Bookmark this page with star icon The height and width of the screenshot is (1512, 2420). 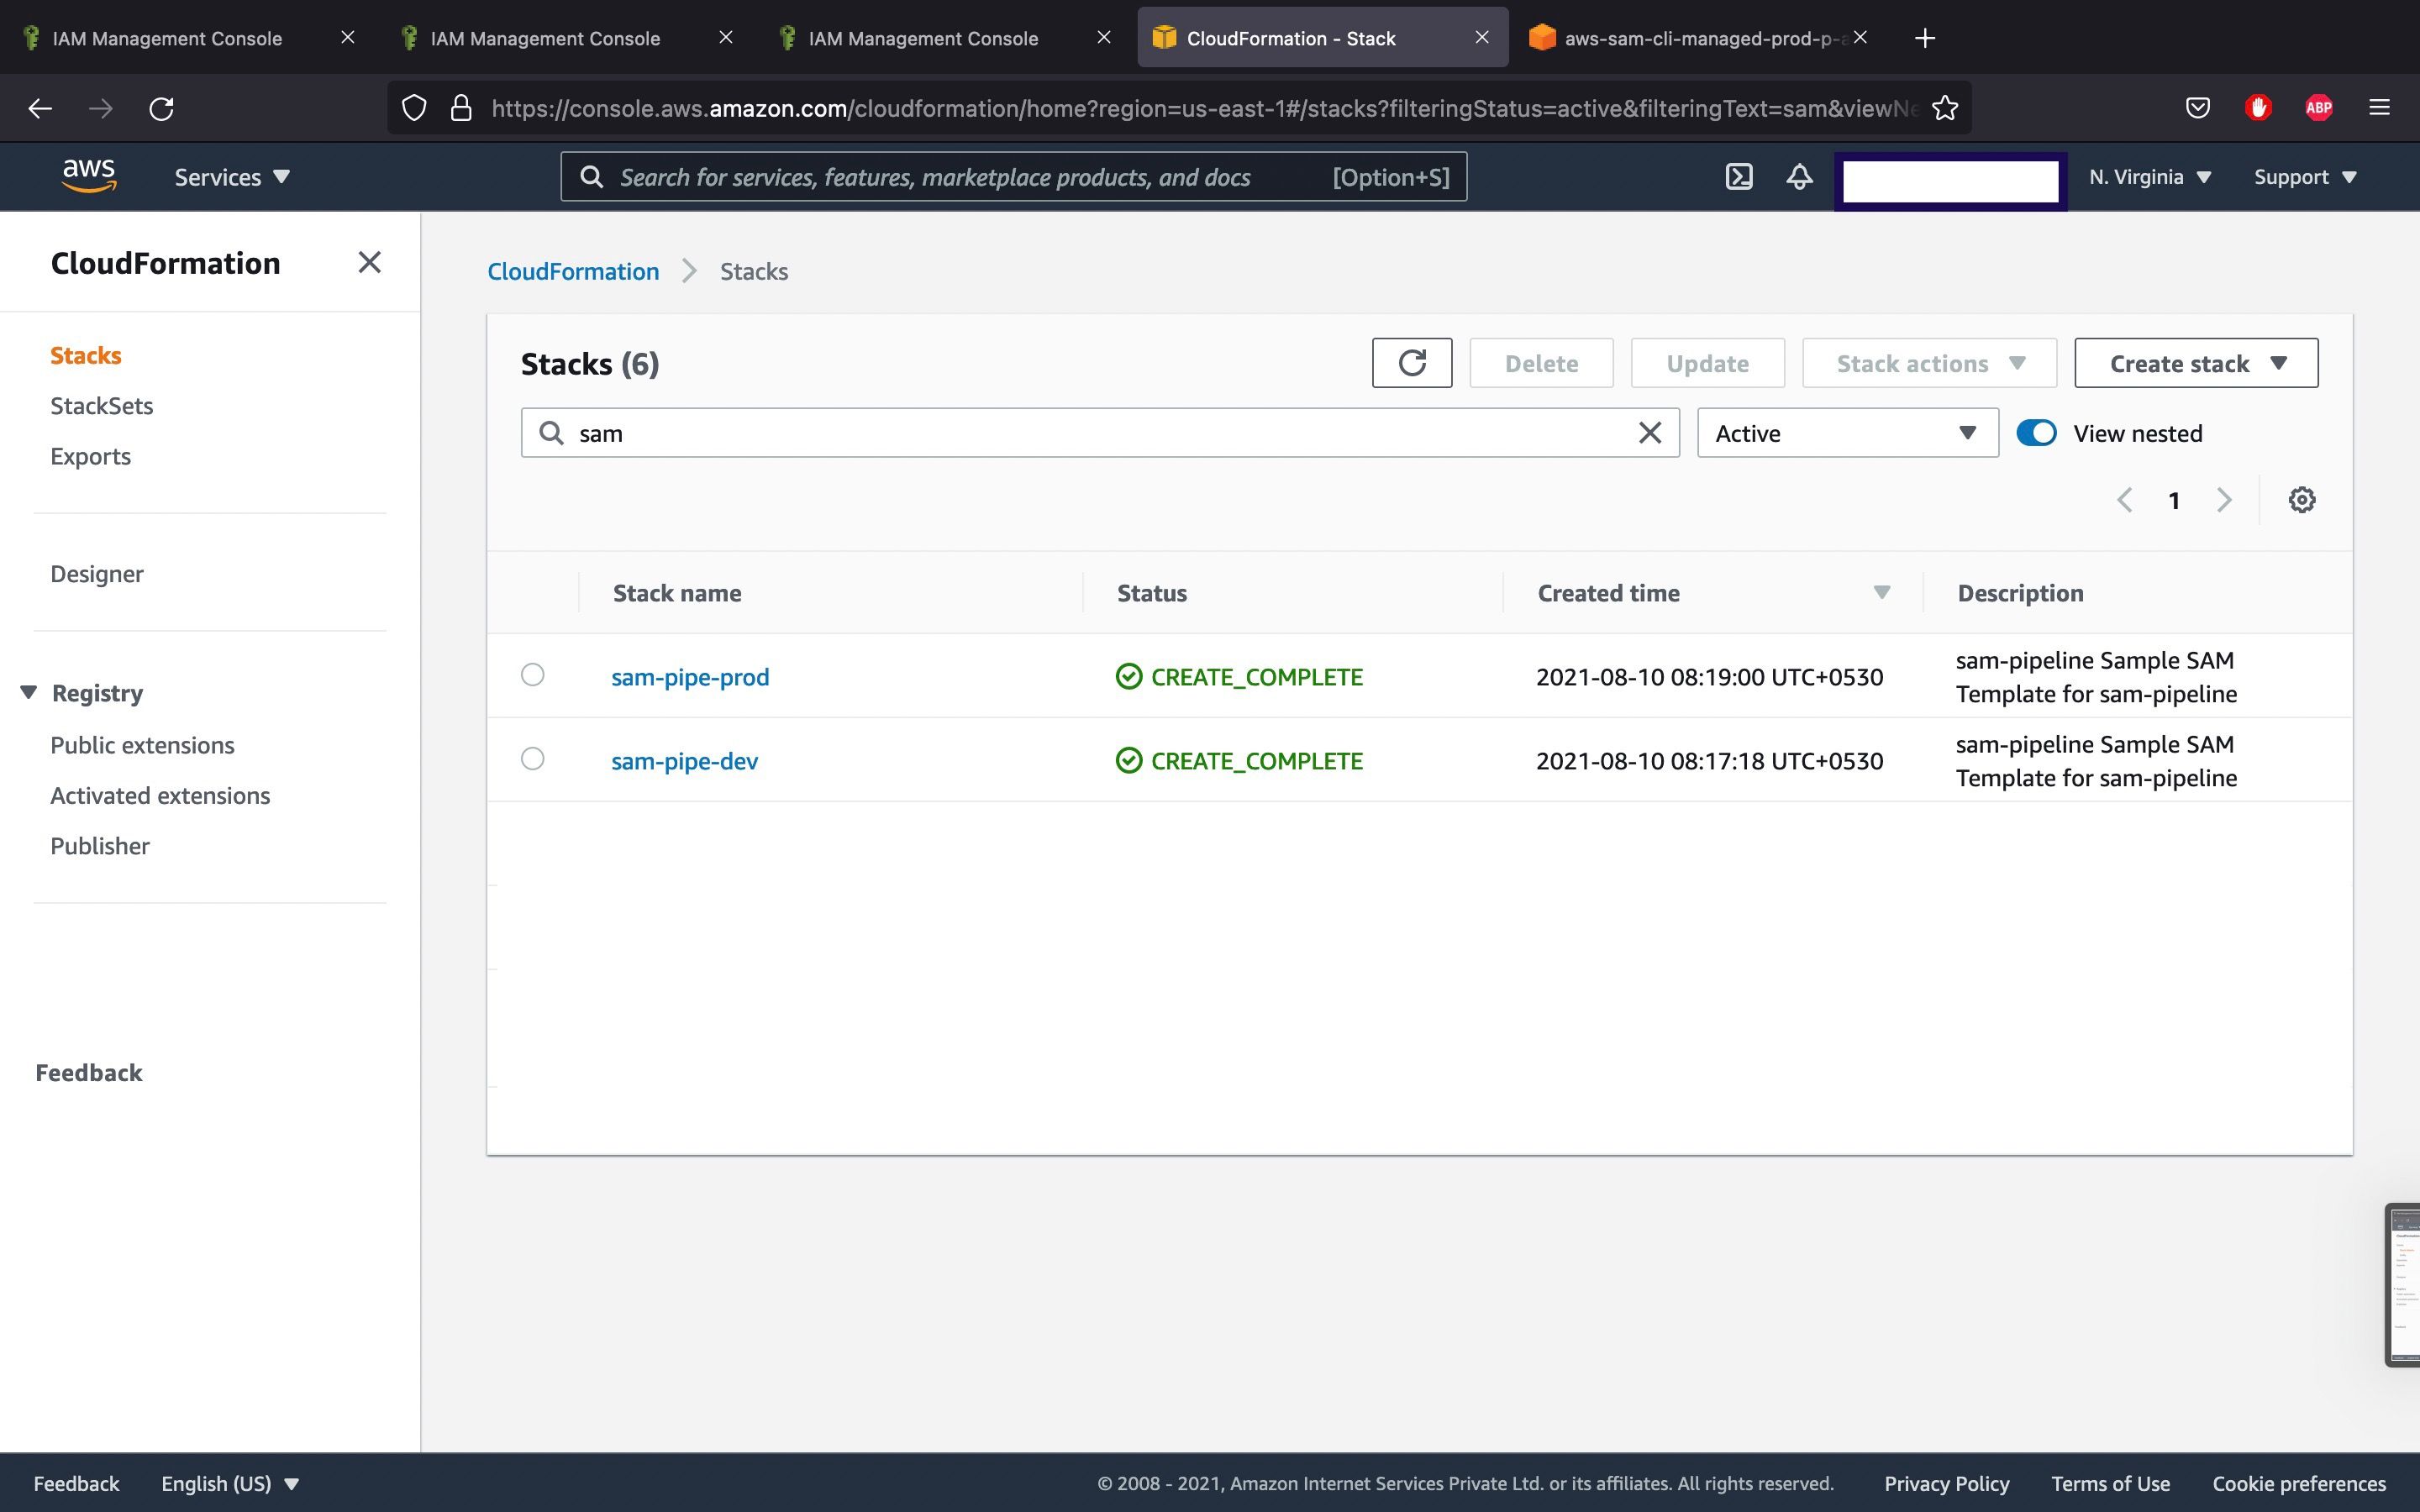click(1944, 108)
